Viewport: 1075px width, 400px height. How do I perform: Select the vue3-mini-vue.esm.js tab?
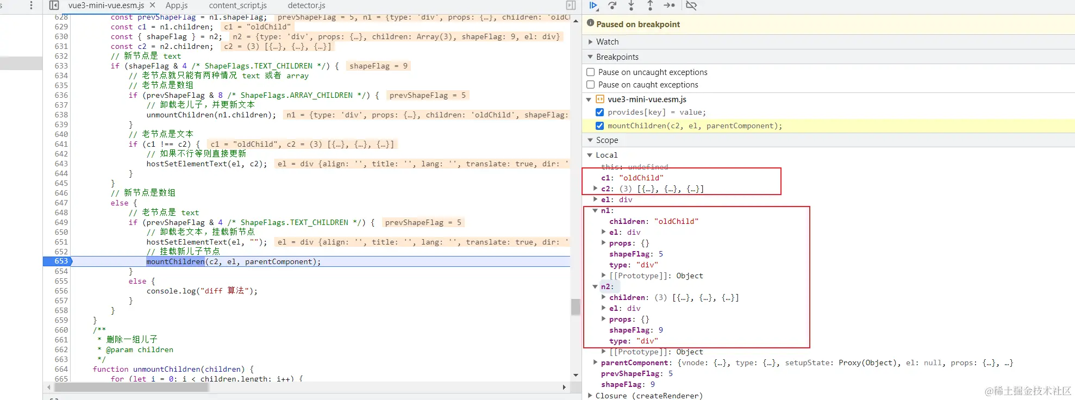(106, 5)
